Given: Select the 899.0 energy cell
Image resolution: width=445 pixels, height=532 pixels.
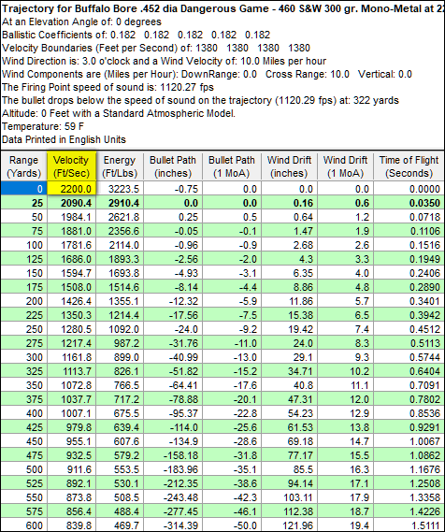Looking at the screenshot, I should pos(120,357).
